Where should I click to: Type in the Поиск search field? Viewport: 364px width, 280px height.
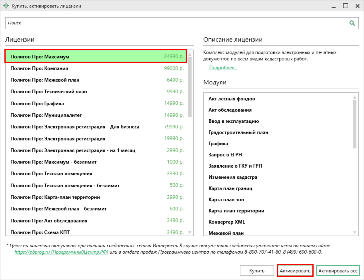(176, 23)
